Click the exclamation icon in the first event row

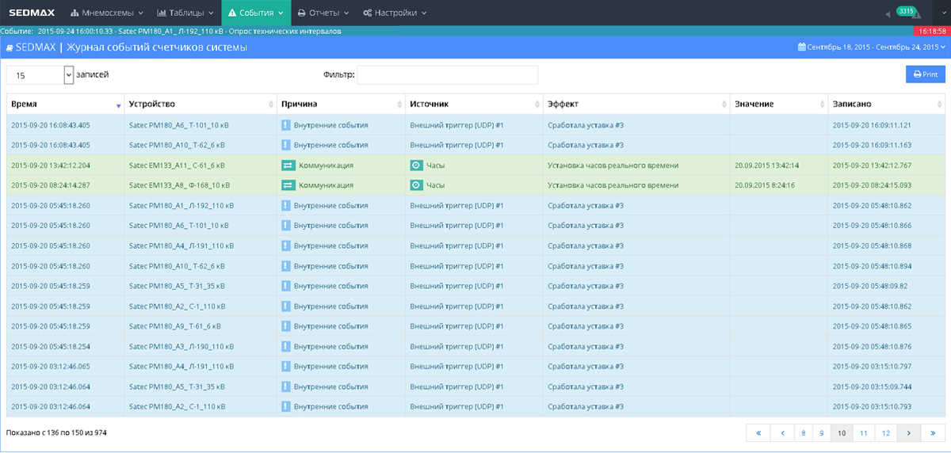coord(286,125)
